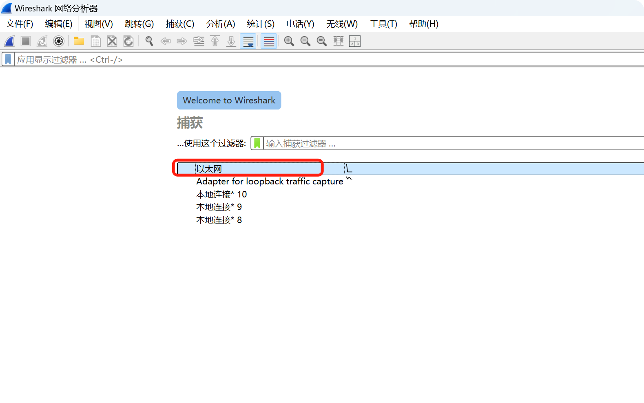
Task: Toggle auto scroll during live capture
Action: [248, 41]
